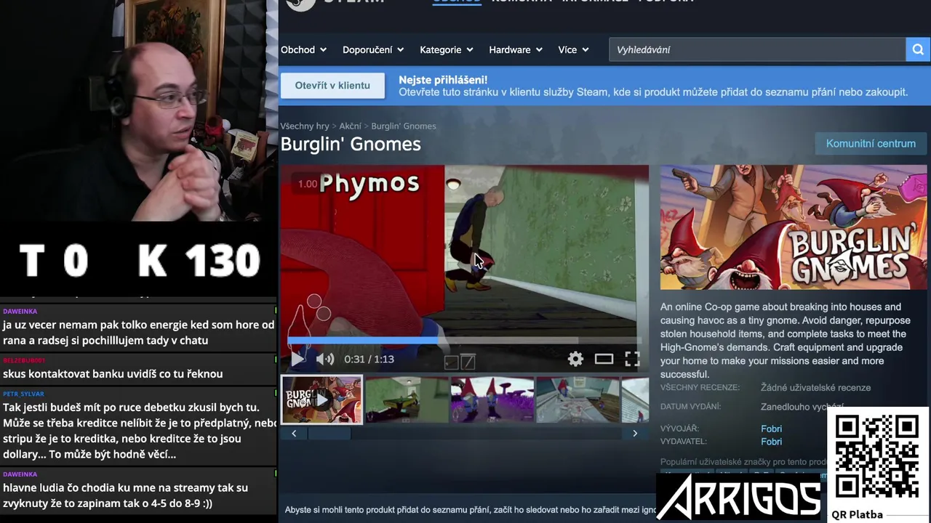Open the Akční breadcrumb link
The image size is (931, 523).
tap(350, 126)
